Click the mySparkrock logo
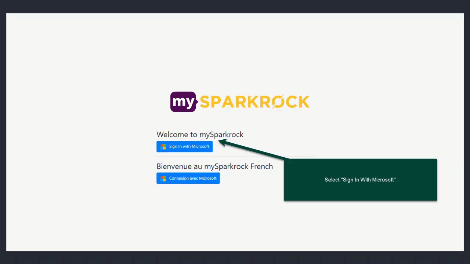Screen dimensions: 470x264 240,102
